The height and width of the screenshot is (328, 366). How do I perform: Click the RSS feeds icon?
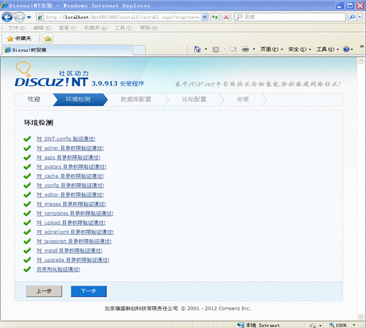216,50
